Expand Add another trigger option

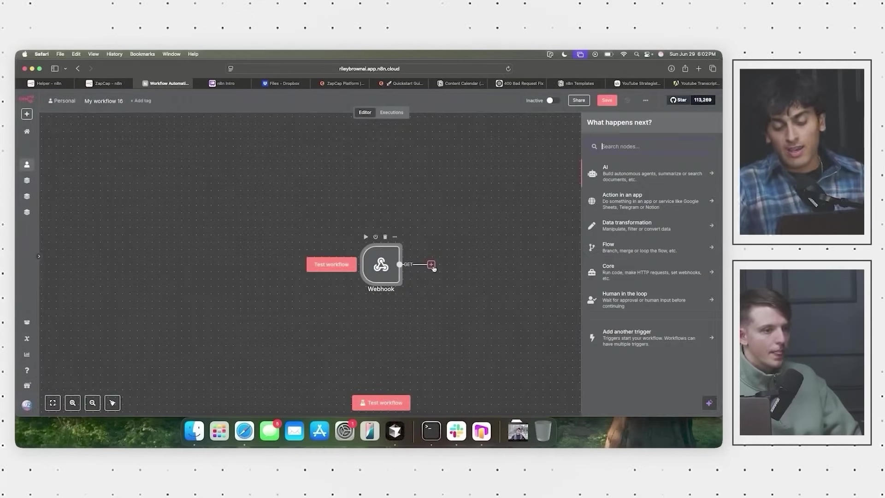pos(651,338)
